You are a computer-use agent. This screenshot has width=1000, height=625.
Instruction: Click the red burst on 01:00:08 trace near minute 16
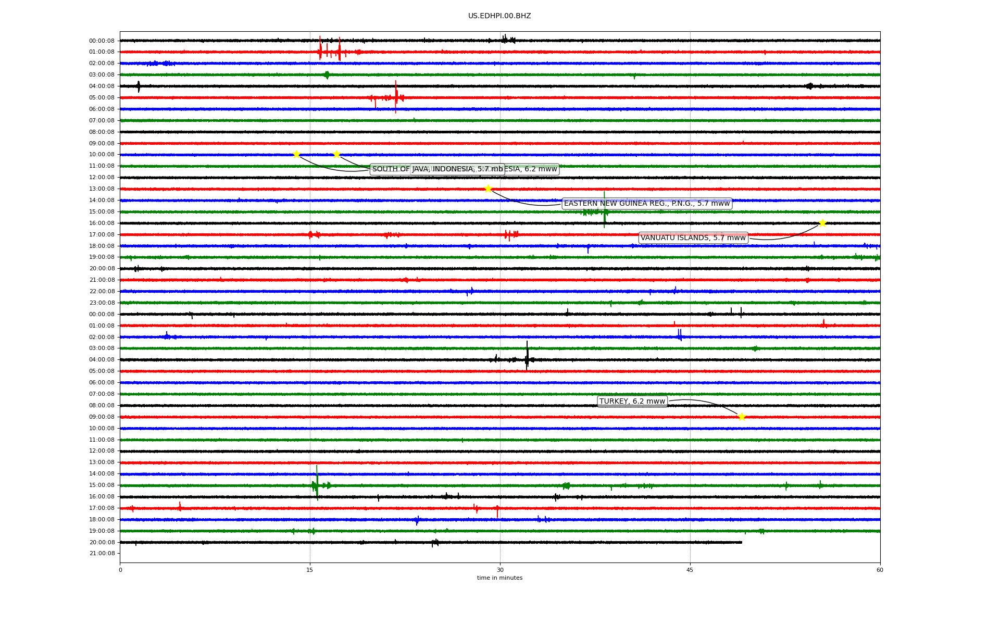pyautogui.click(x=320, y=51)
